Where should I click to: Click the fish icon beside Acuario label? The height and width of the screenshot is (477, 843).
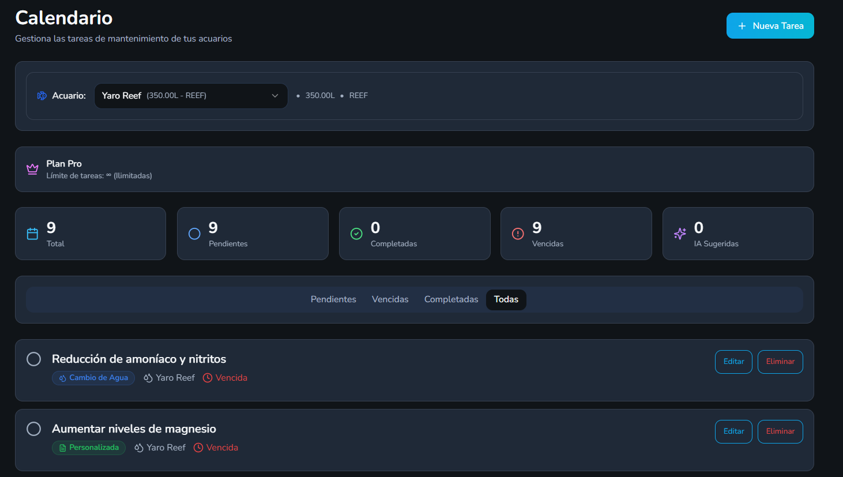(x=42, y=96)
